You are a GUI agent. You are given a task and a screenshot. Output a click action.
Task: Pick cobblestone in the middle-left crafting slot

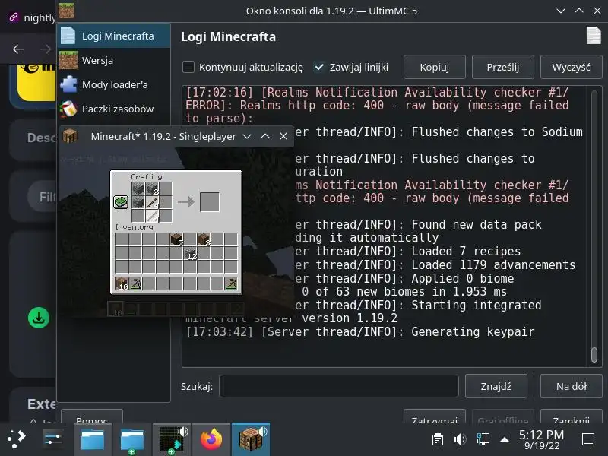[x=138, y=202]
